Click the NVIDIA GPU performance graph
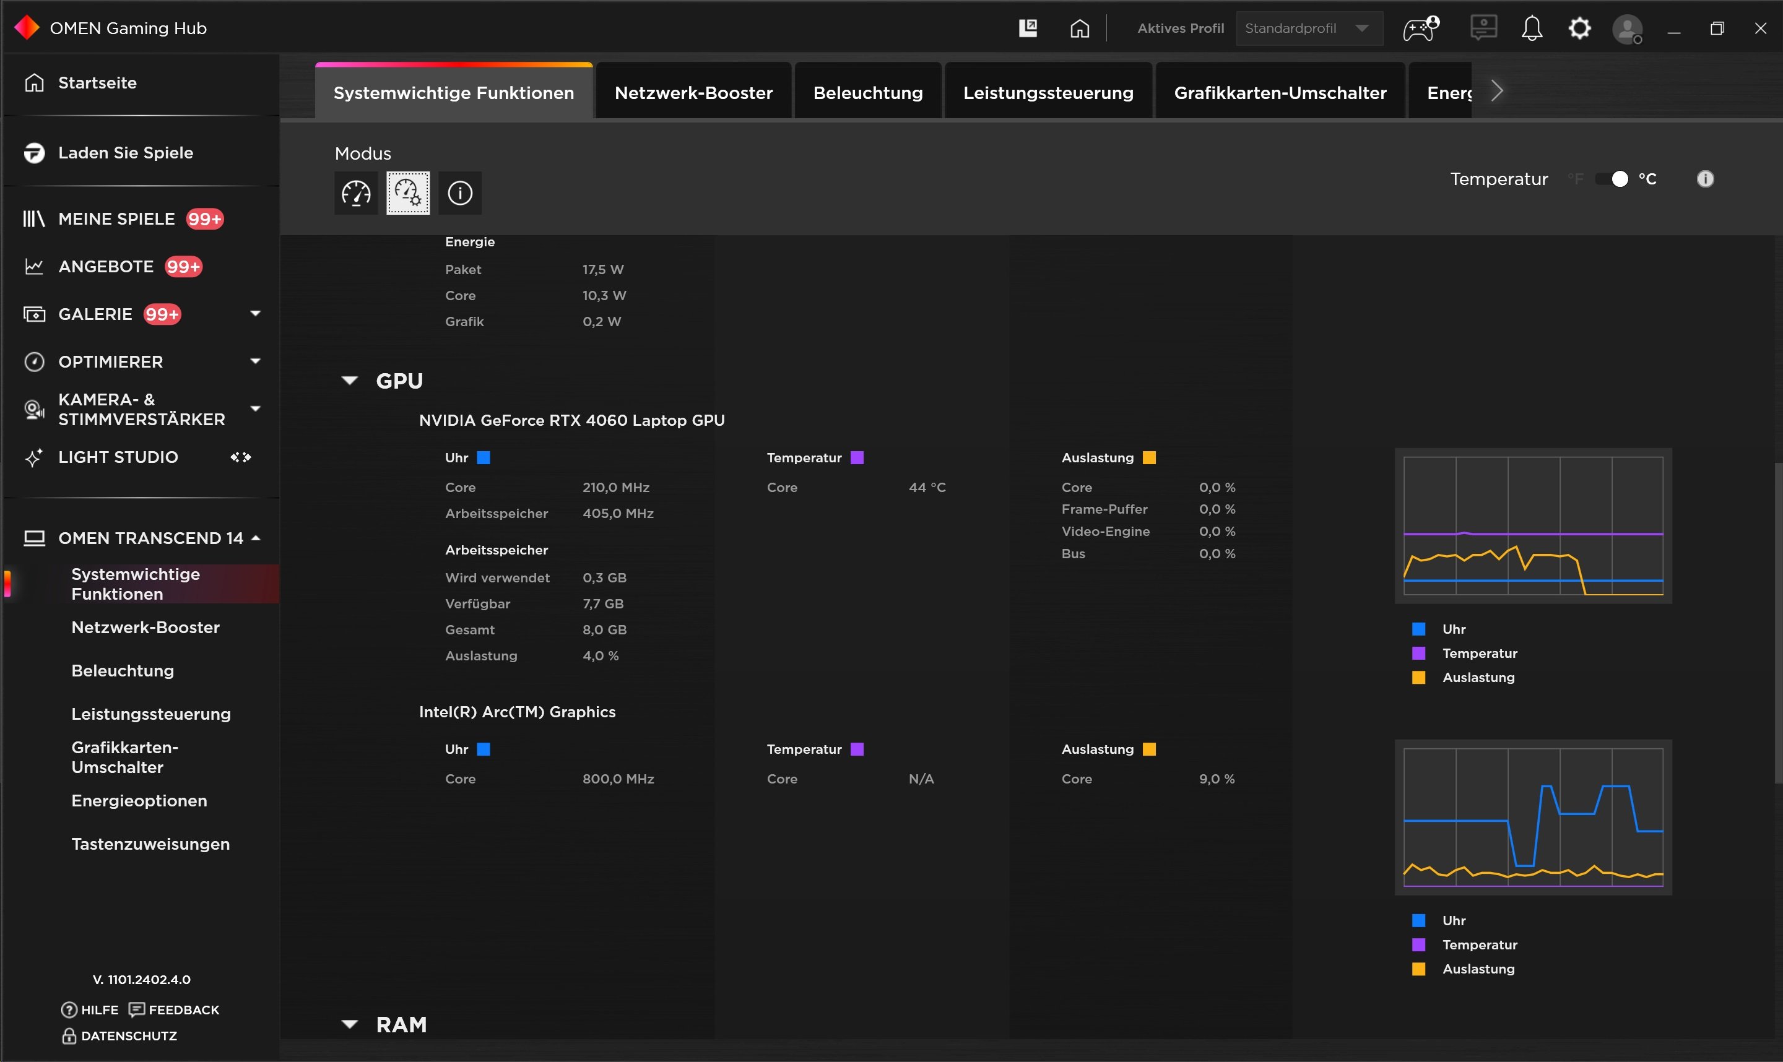This screenshot has height=1062, width=1783. (1533, 526)
